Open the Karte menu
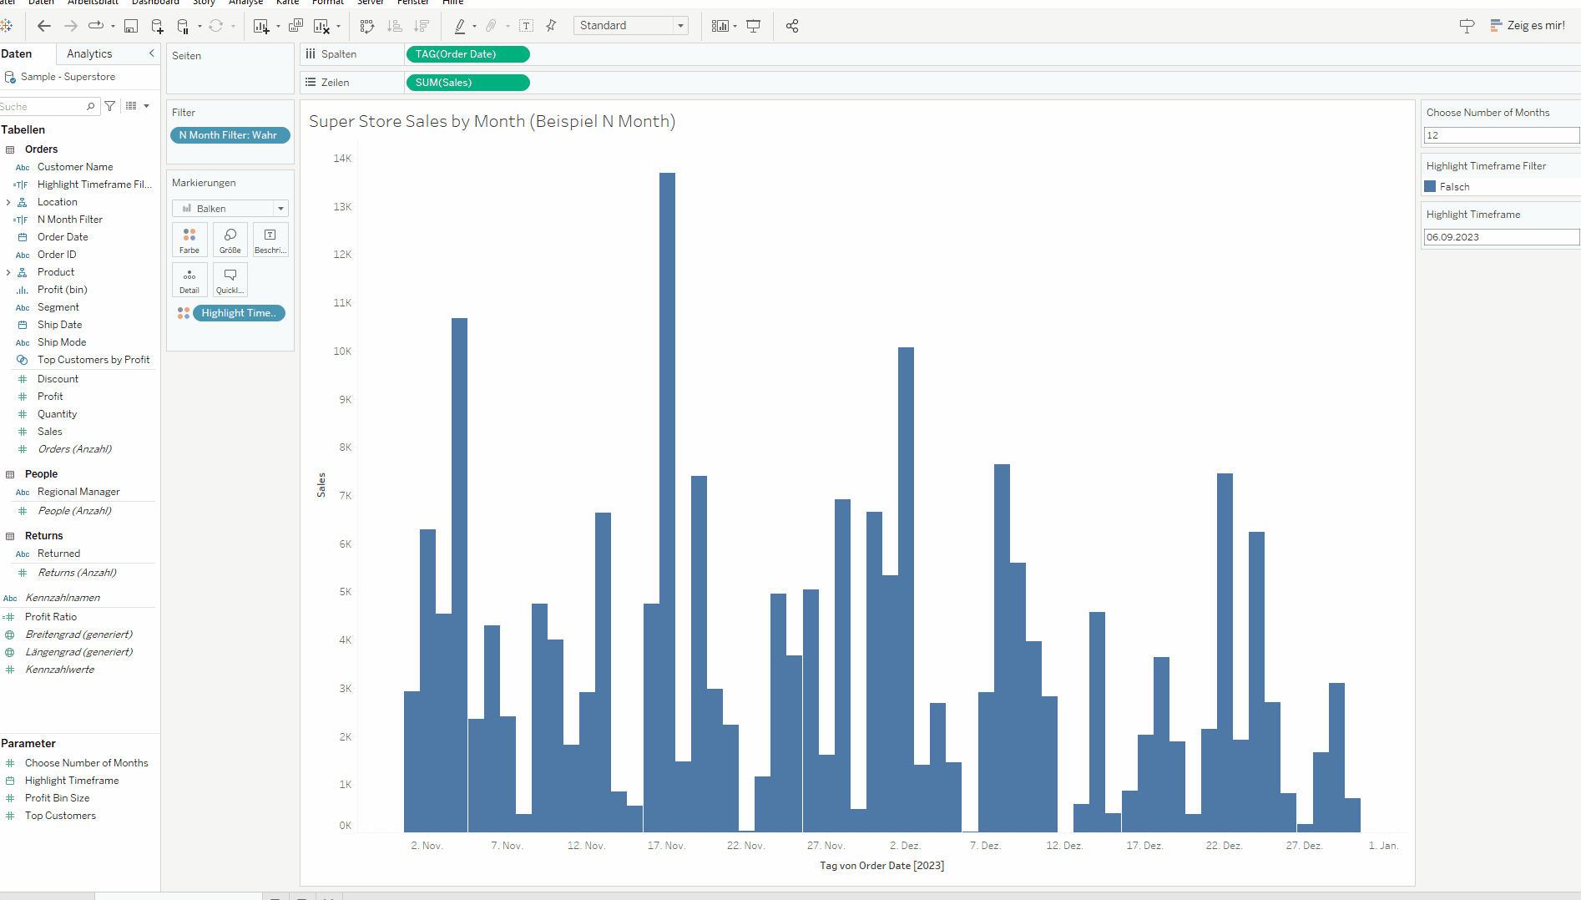 click(x=287, y=3)
